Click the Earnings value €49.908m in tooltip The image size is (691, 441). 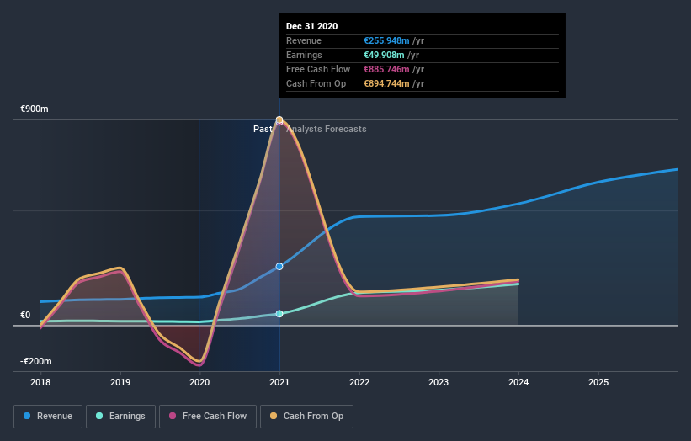click(384, 55)
